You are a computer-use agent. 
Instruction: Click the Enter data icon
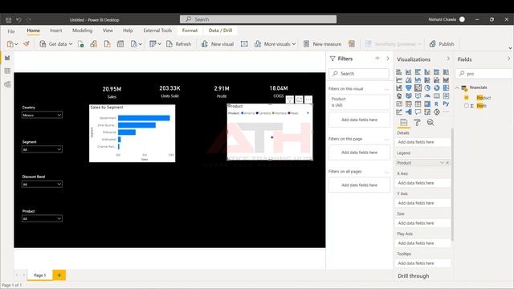[120, 44]
